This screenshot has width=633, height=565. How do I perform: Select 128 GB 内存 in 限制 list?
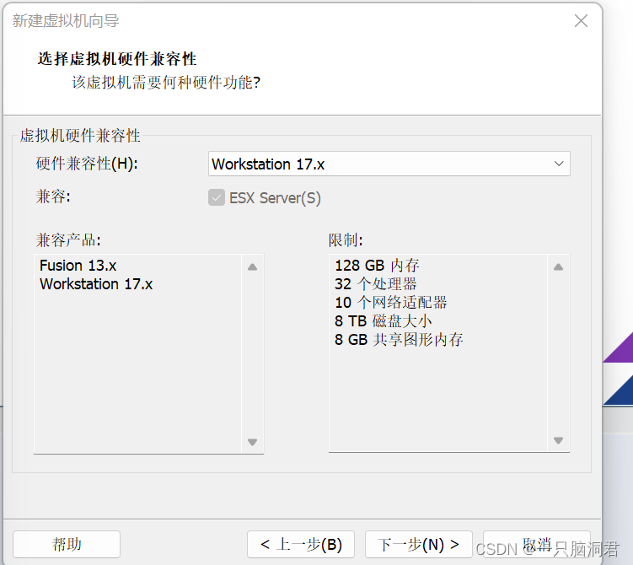tap(377, 266)
